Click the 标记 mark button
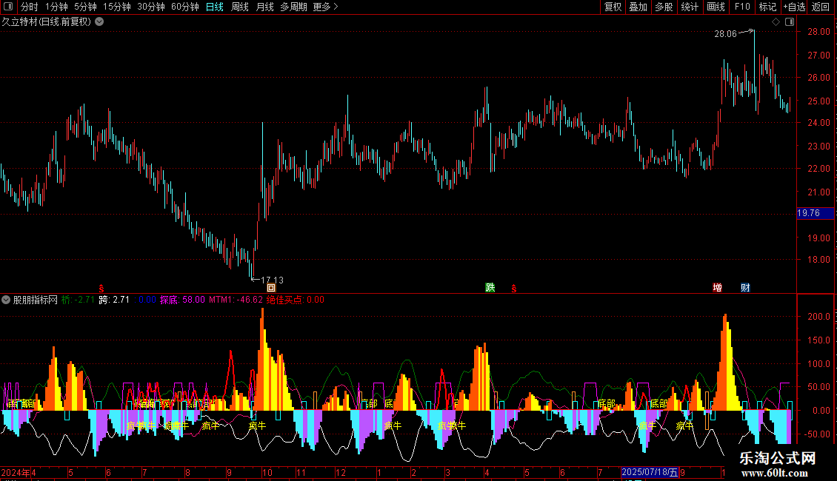Viewport: 837px width, 481px height. [x=767, y=7]
